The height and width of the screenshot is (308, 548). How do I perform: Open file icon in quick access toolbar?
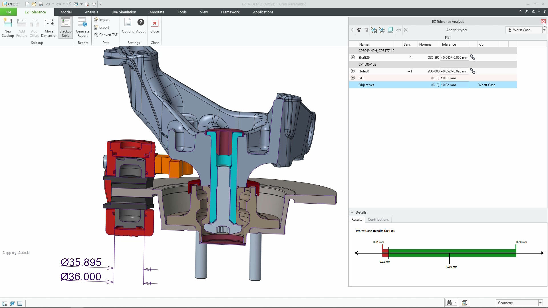pos(34,4)
